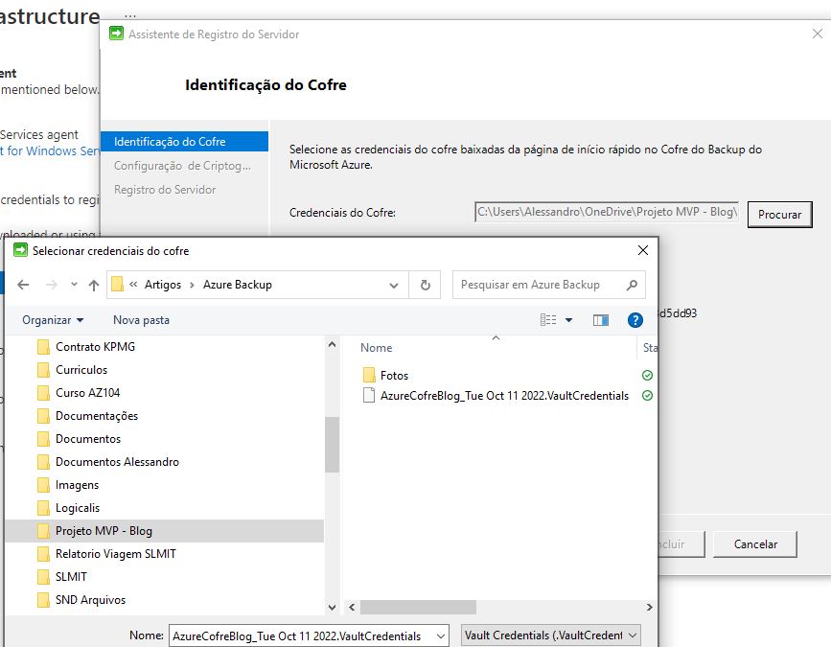Expand the view options dropdown arrow

(568, 320)
